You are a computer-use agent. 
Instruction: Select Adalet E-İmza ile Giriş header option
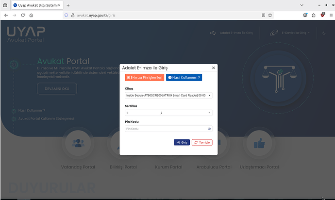coord(236,33)
